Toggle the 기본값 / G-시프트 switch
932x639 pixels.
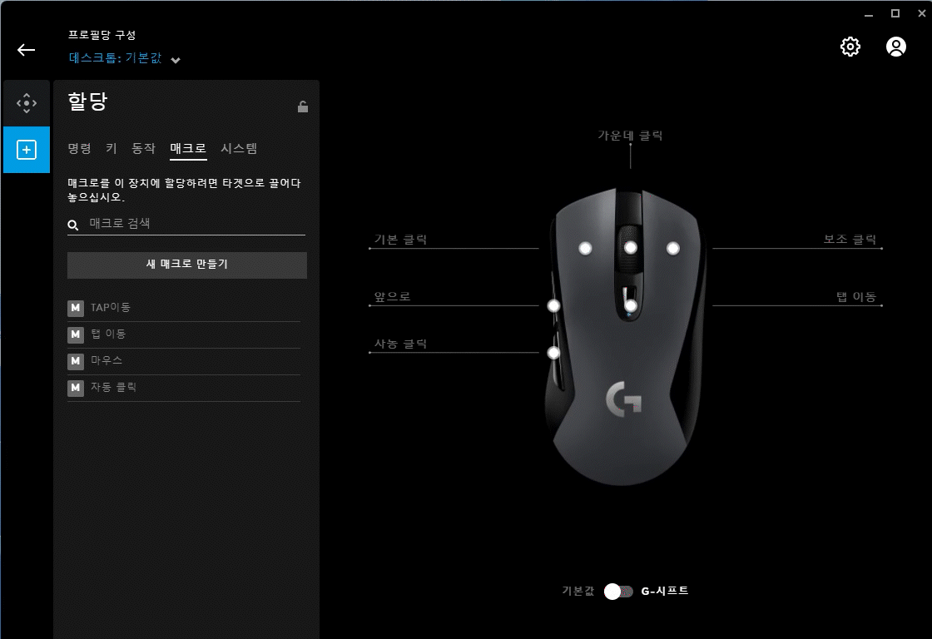[x=618, y=592]
